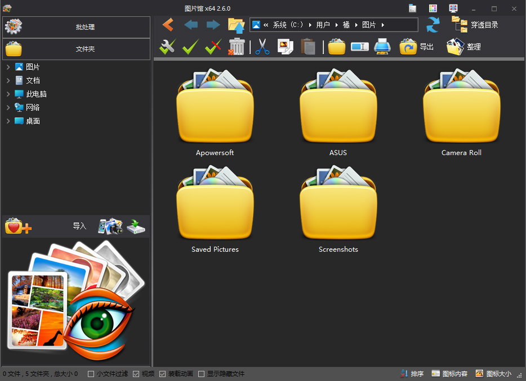
Task: Expand the 图片 tree node
Action: (8, 67)
